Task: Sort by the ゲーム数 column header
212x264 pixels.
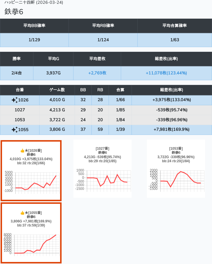Action: (x=57, y=90)
